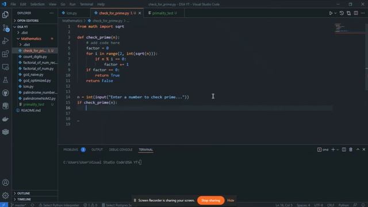Switch to the PROBLEMS panel tab
This screenshot has height=207, width=368.
coord(74,149)
